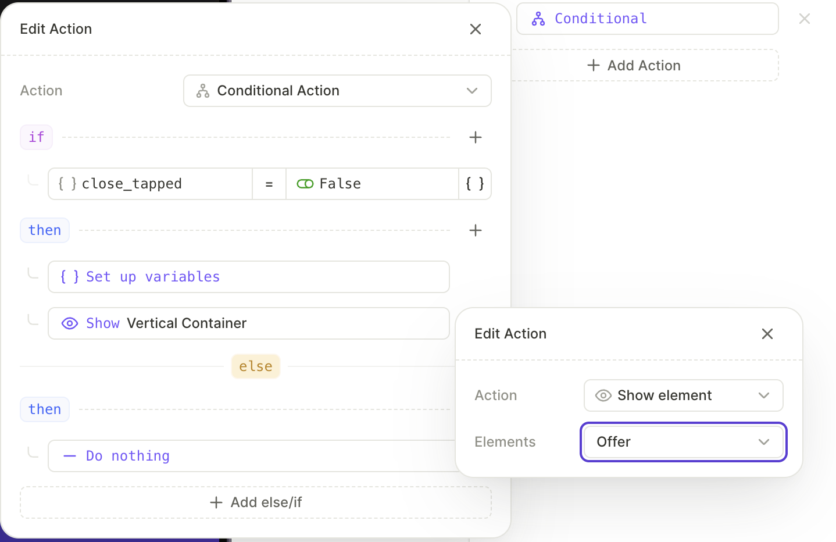Open the variable picker braces button beside False
Screen dimensions: 836x542
coord(475,184)
